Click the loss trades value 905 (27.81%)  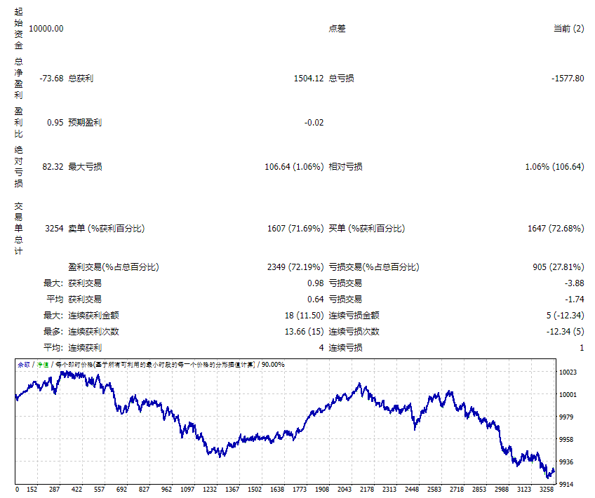(559, 267)
